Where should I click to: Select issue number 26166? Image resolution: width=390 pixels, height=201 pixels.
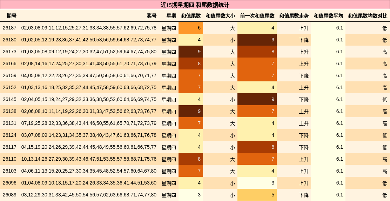(x=9, y=64)
